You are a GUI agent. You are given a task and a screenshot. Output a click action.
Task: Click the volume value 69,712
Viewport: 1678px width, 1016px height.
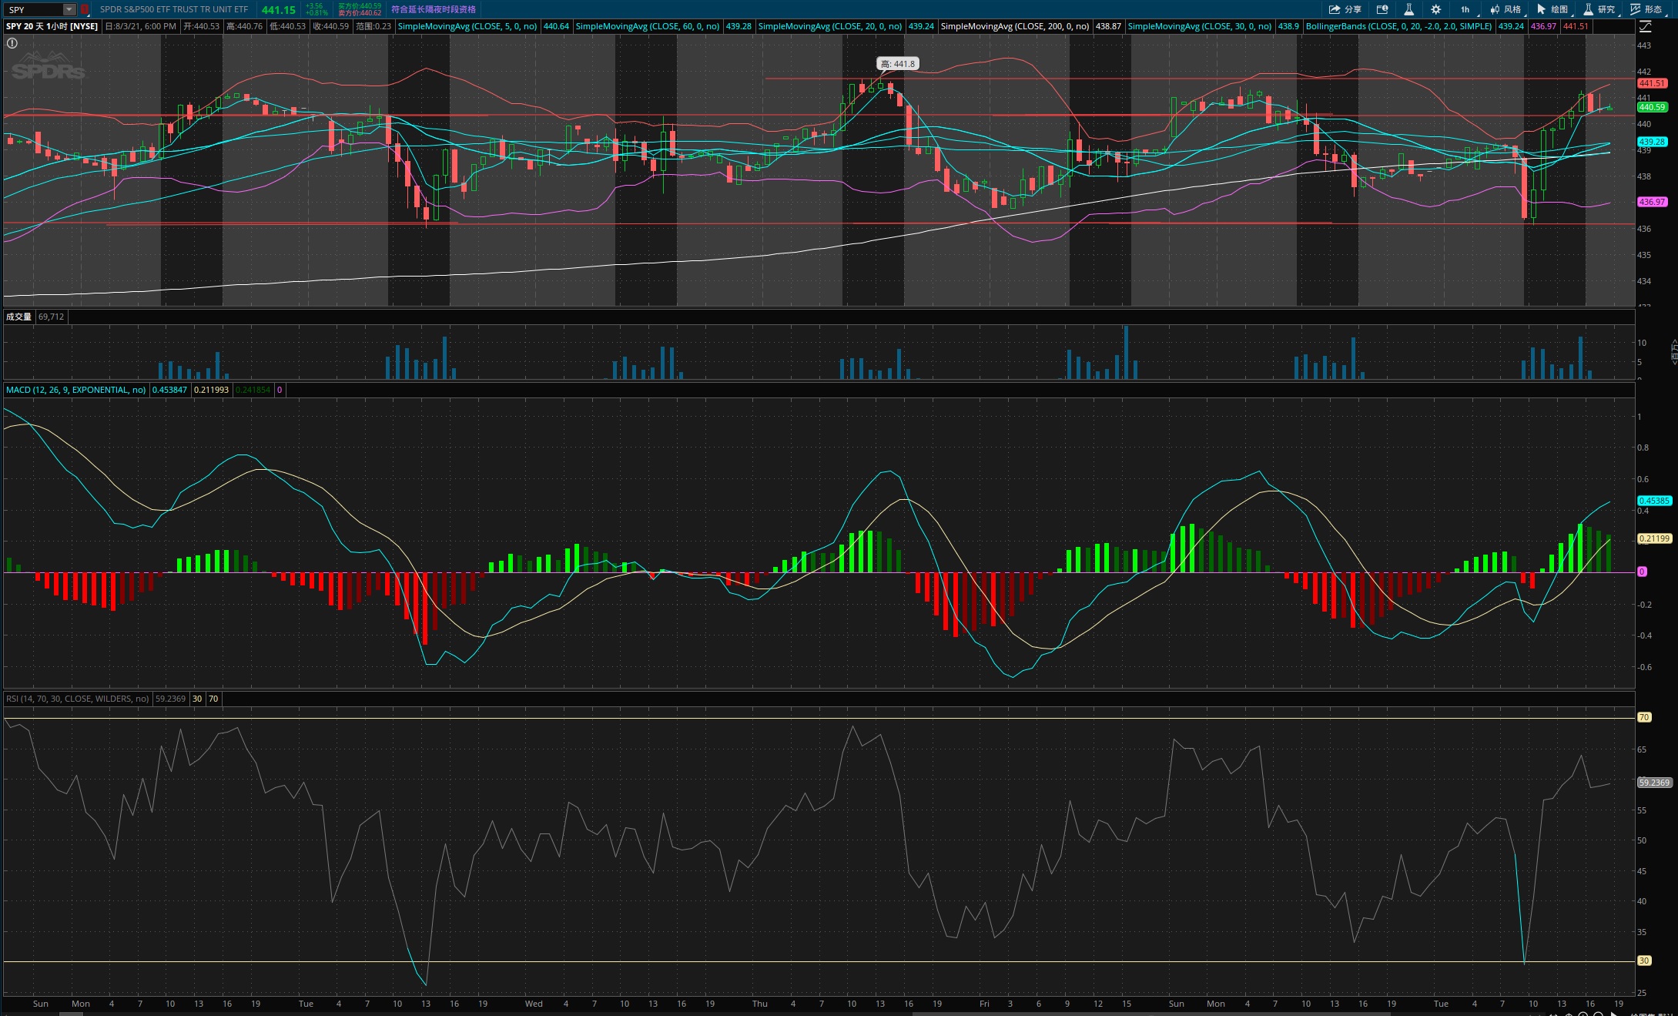51,317
